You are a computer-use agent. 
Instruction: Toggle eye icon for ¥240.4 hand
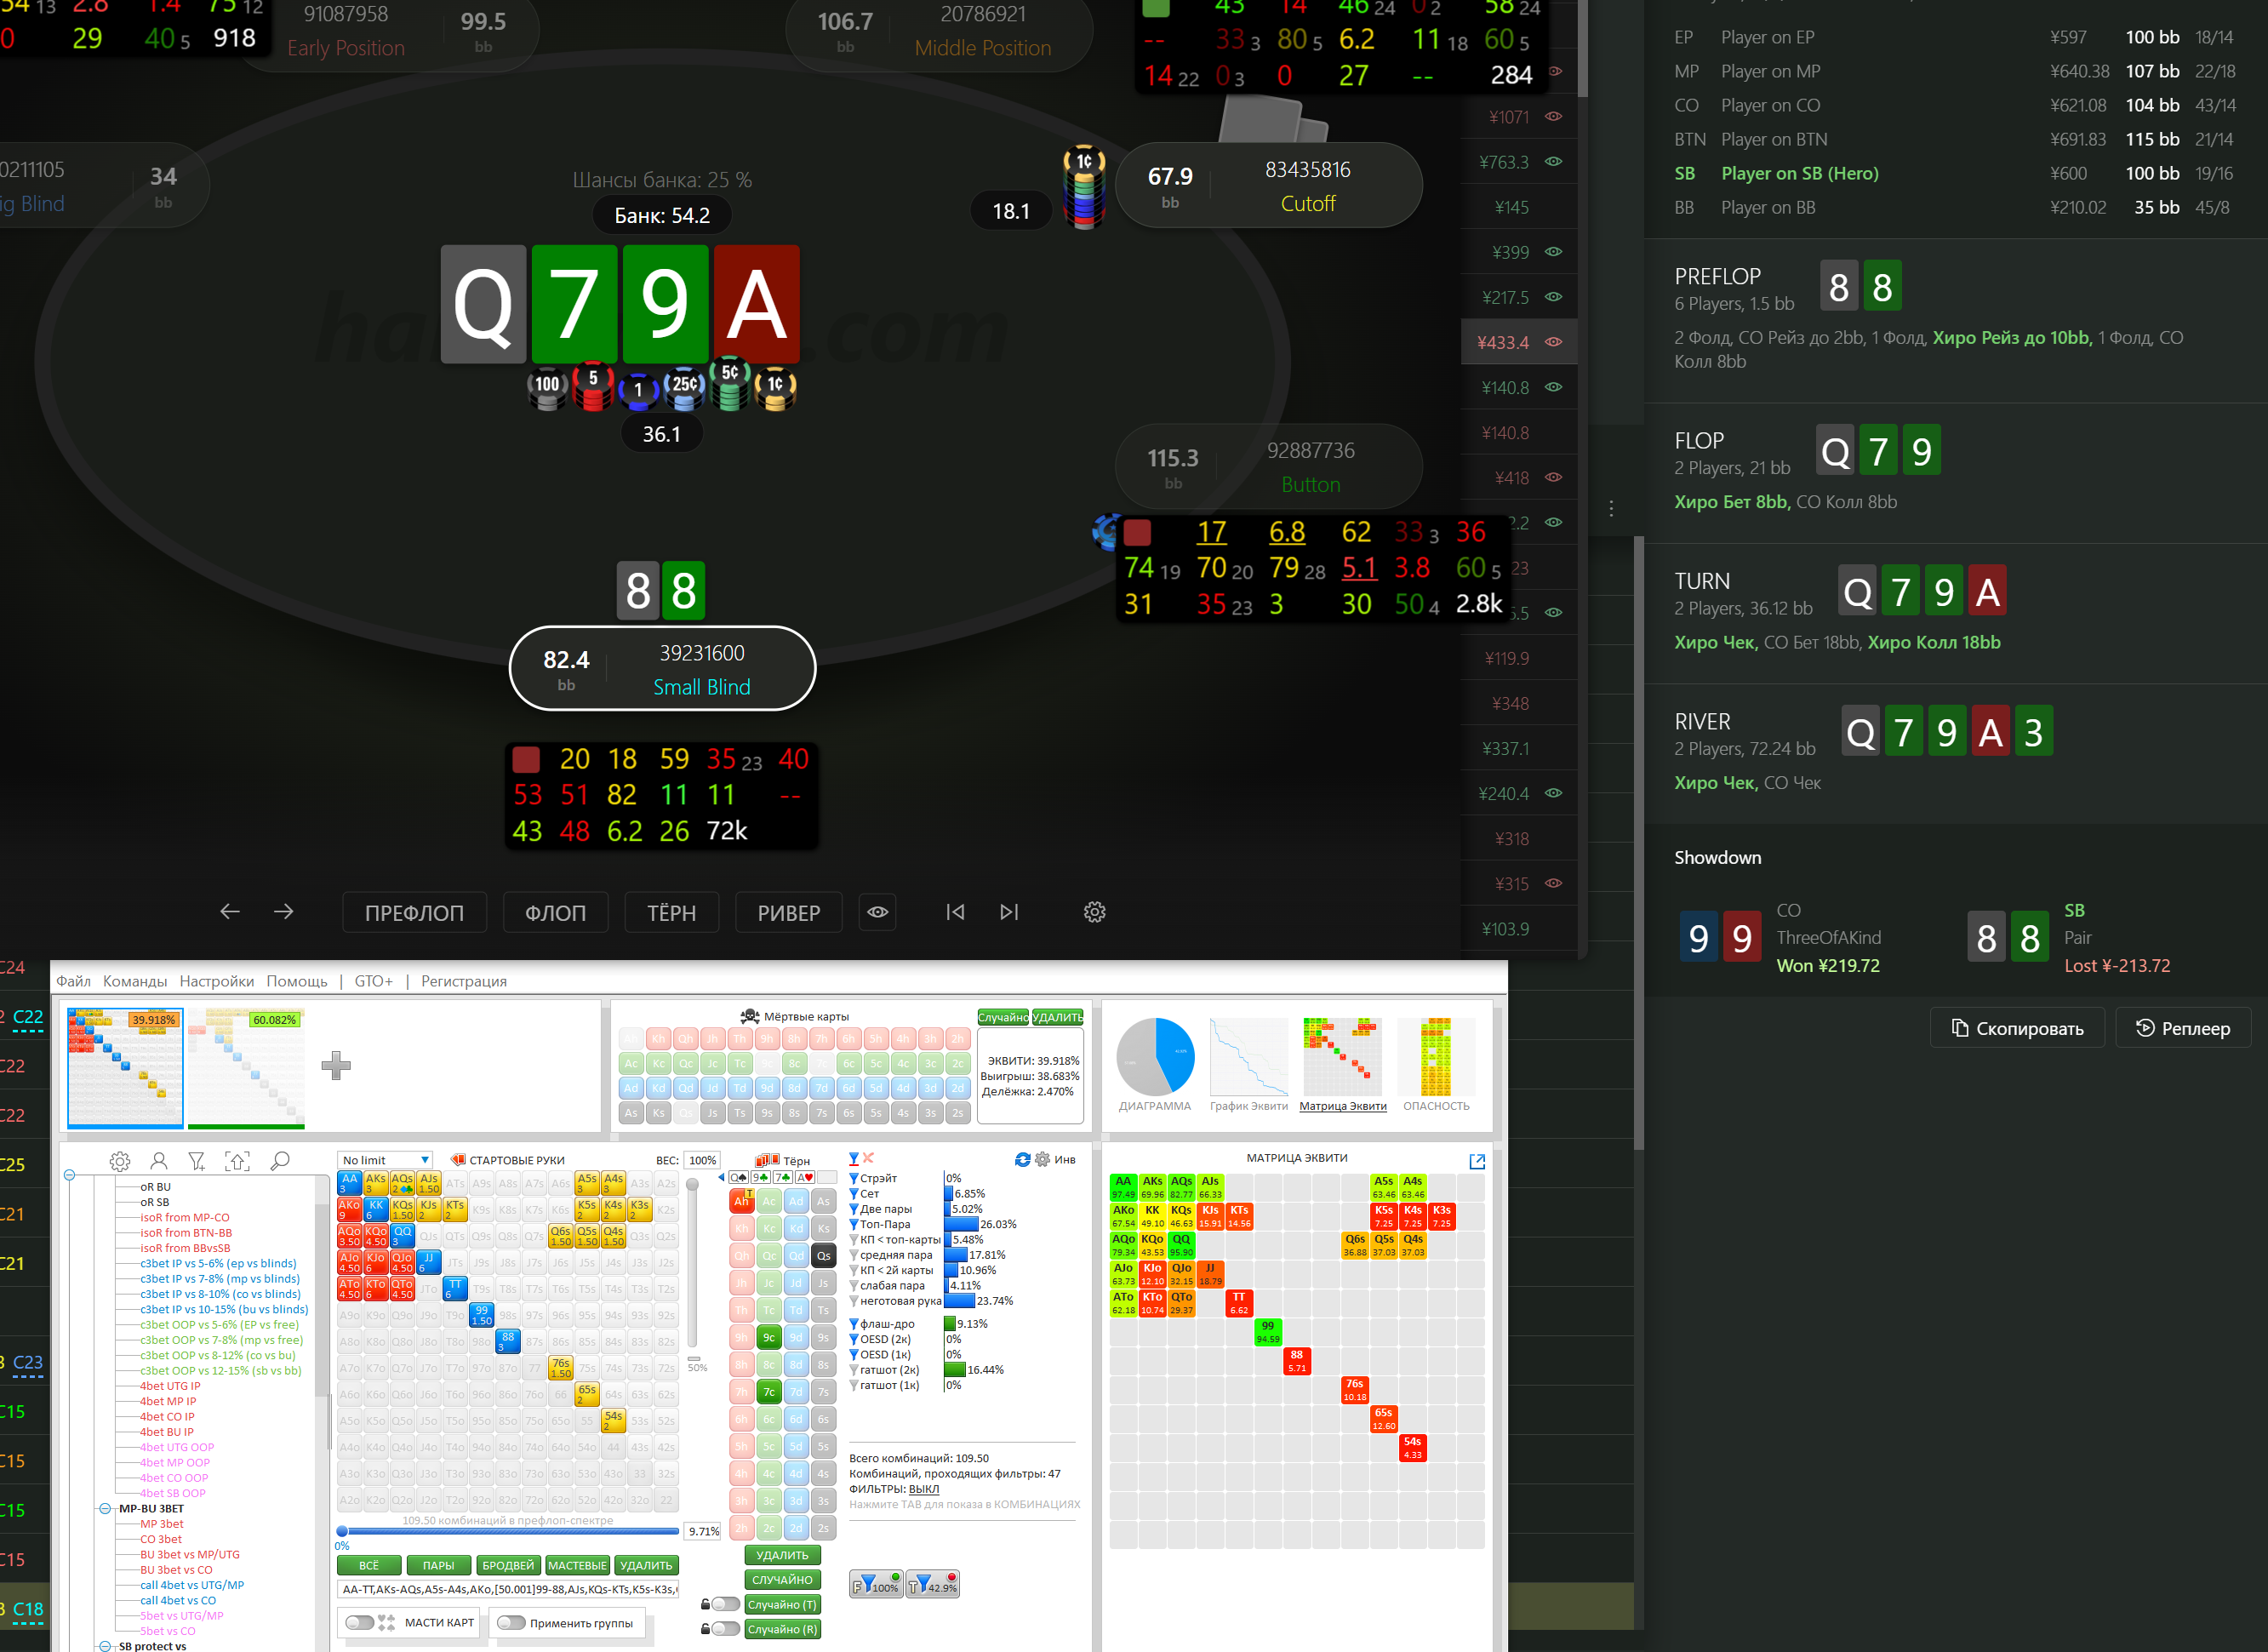tap(1553, 793)
